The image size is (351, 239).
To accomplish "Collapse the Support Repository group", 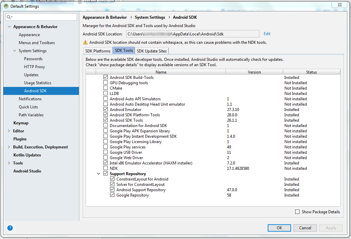I will click(x=98, y=174).
